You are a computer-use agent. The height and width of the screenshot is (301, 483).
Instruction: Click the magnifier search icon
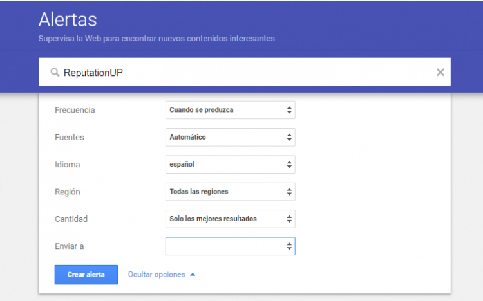(55, 72)
